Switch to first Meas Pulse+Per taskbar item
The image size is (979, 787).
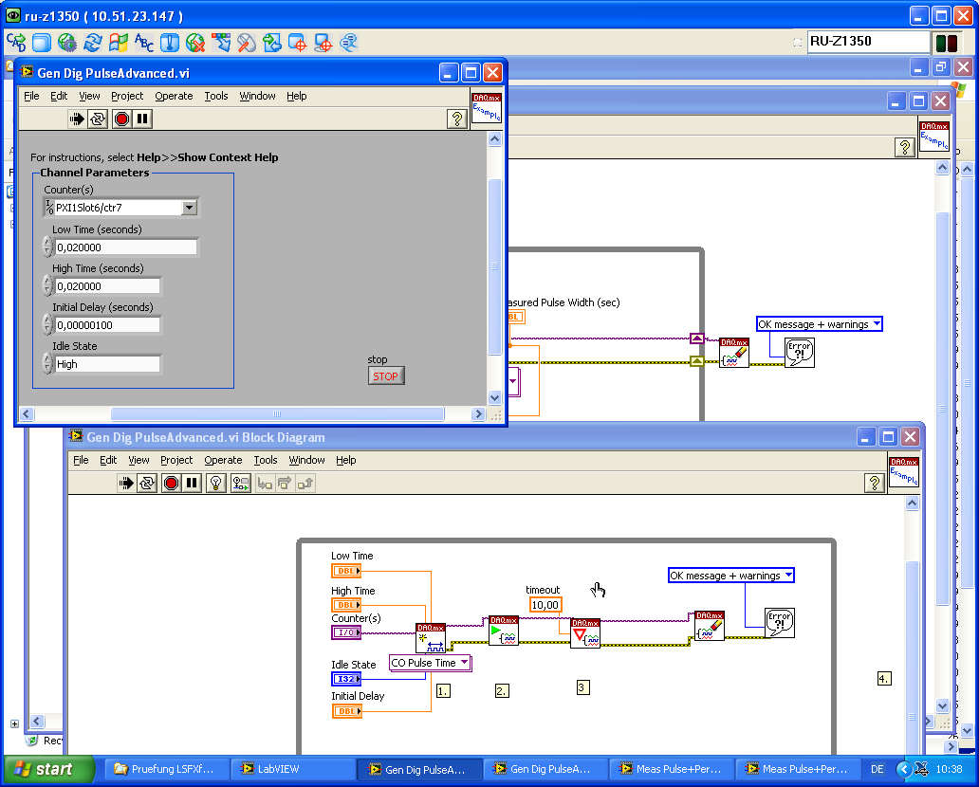point(671,769)
